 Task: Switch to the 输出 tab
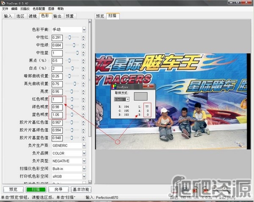[x=57, y=16]
